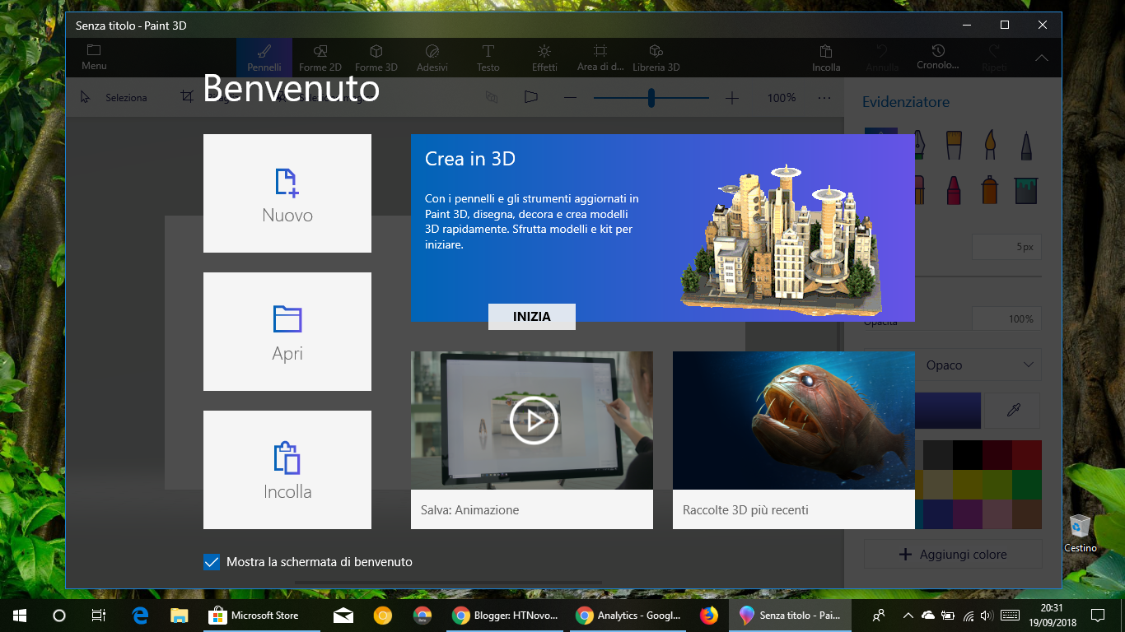Open Microsoft Edge from taskbar
This screenshot has width=1125, height=632.
[x=140, y=615]
